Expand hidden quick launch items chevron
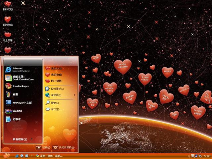 pos(32,156)
